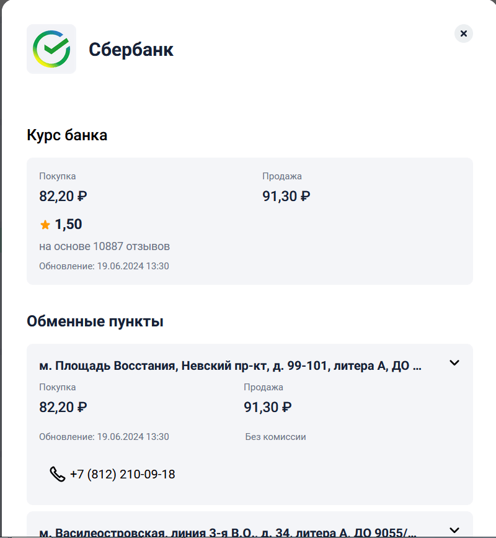Viewport: 496px width, 538px height.
Task: Click the orange rating star icon
Action: coord(45,225)
